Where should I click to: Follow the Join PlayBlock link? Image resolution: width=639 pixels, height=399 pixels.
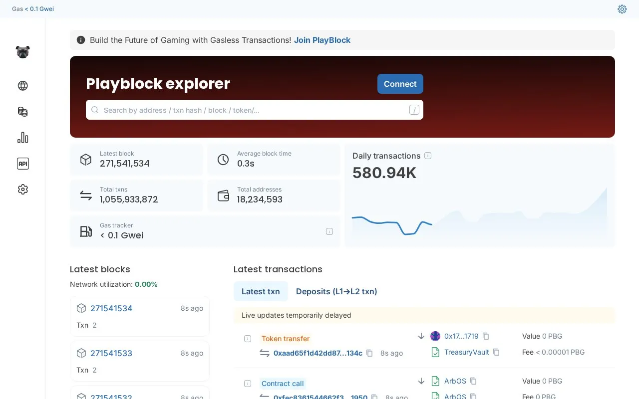322,40
